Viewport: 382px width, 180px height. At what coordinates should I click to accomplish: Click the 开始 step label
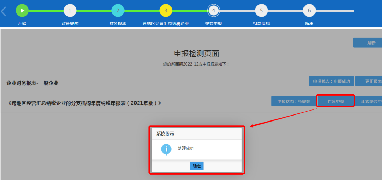pos(22,23)
